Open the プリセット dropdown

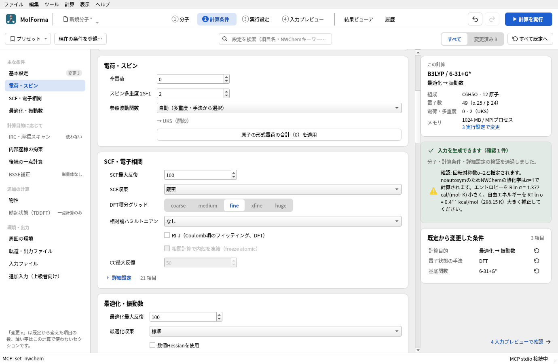pos(28,39)
